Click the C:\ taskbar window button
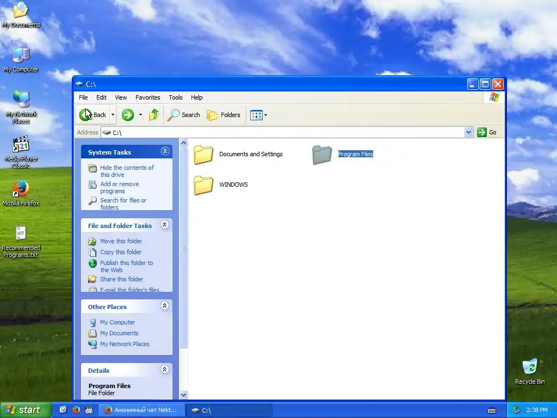Viewport: 557px width, 418px height. click(x=230, y=410)
